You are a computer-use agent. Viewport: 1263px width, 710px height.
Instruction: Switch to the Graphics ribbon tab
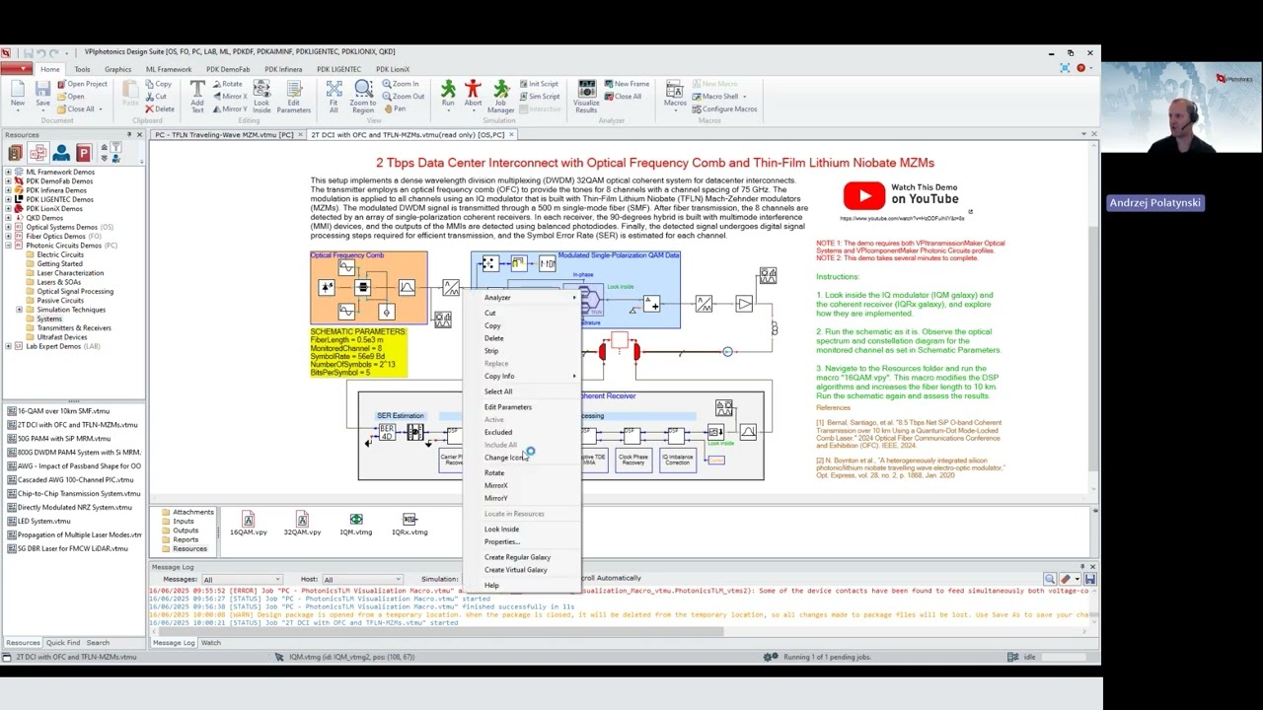(117, 69)
